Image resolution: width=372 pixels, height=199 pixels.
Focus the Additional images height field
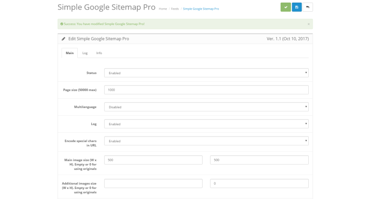(x=259, y=183)
